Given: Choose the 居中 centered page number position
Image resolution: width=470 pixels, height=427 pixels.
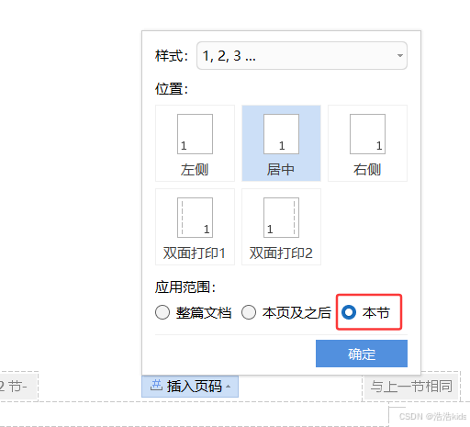Looking at the screenshot, I should [x=281, y=143].
